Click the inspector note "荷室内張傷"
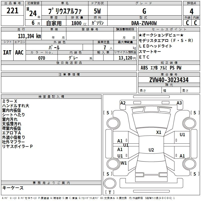 pyautogui.click(x=12, y=128)
